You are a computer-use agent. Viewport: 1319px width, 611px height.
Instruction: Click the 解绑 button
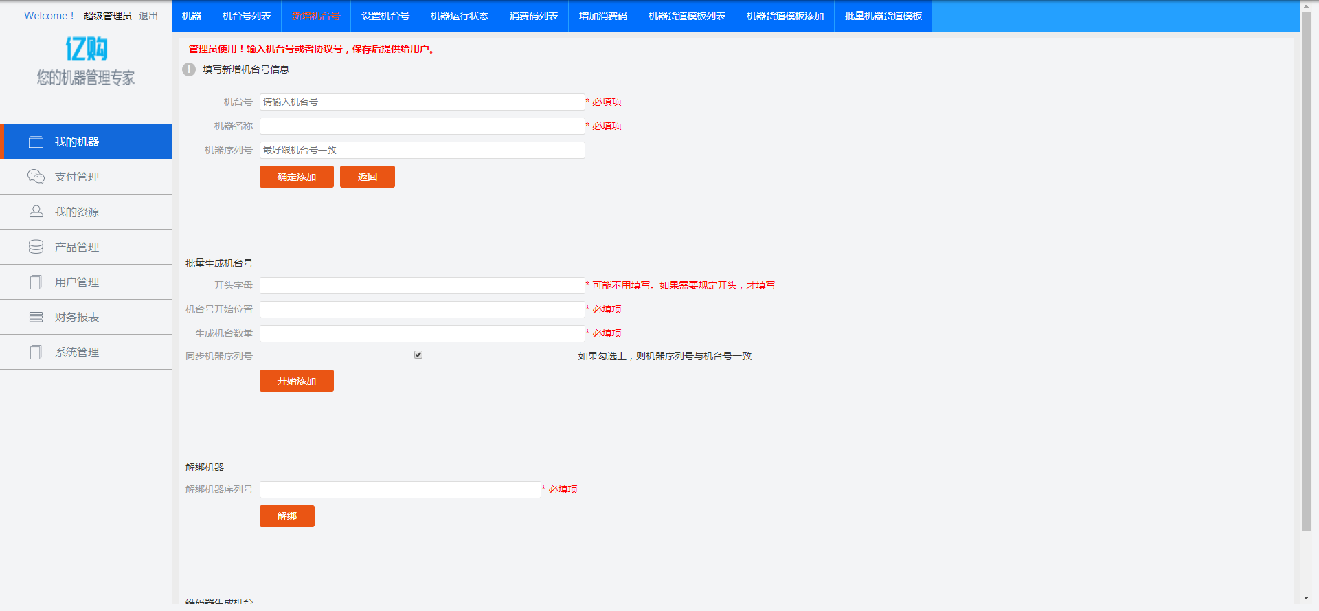point(286,516)
